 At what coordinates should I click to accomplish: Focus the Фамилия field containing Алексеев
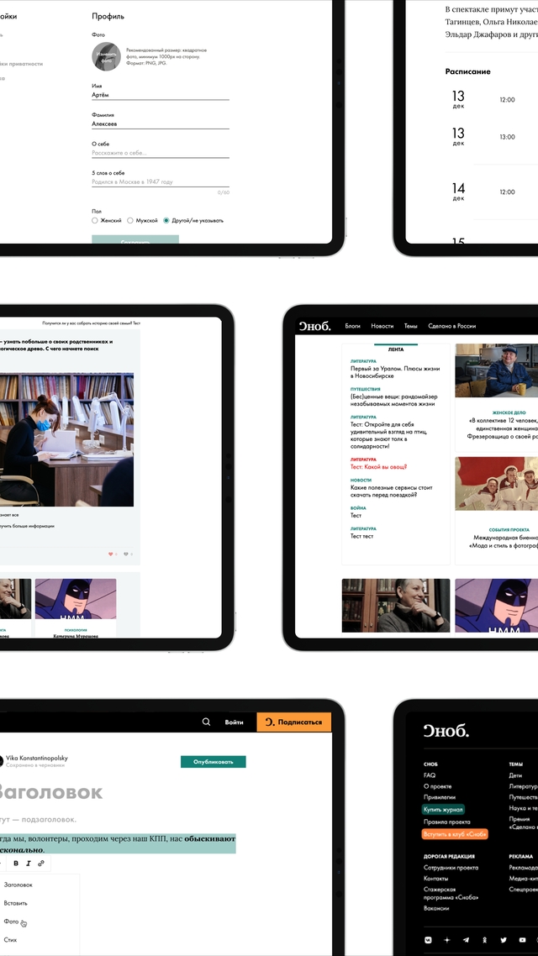[161, 123]
